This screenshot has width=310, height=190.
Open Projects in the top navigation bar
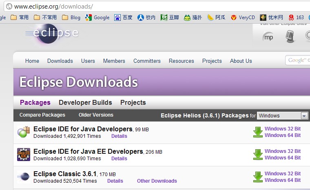tap(212, 61)
